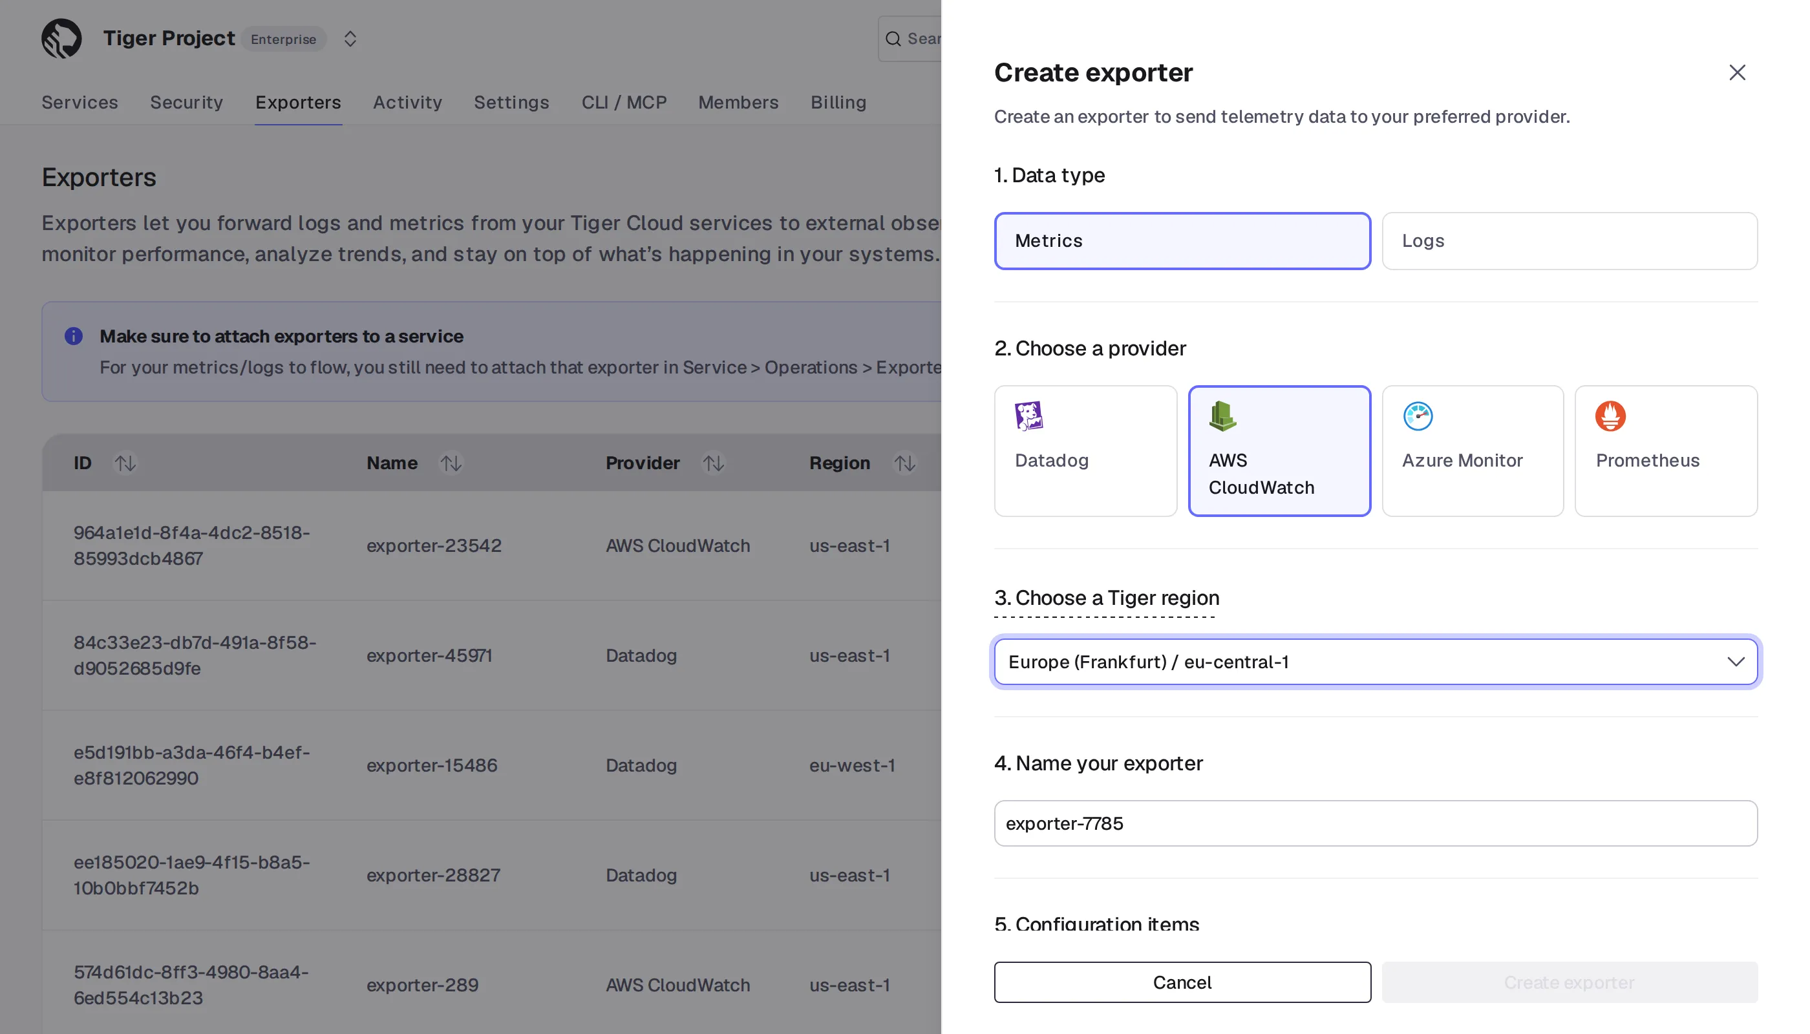
Task: Go to the Members tab
Action: (738, 102)
